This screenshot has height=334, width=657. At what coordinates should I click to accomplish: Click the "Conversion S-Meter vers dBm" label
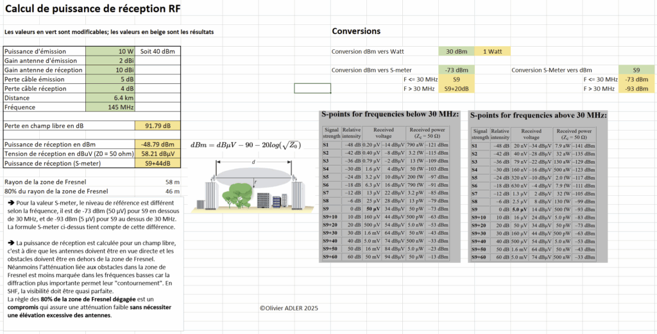click(x=552, y=70)
